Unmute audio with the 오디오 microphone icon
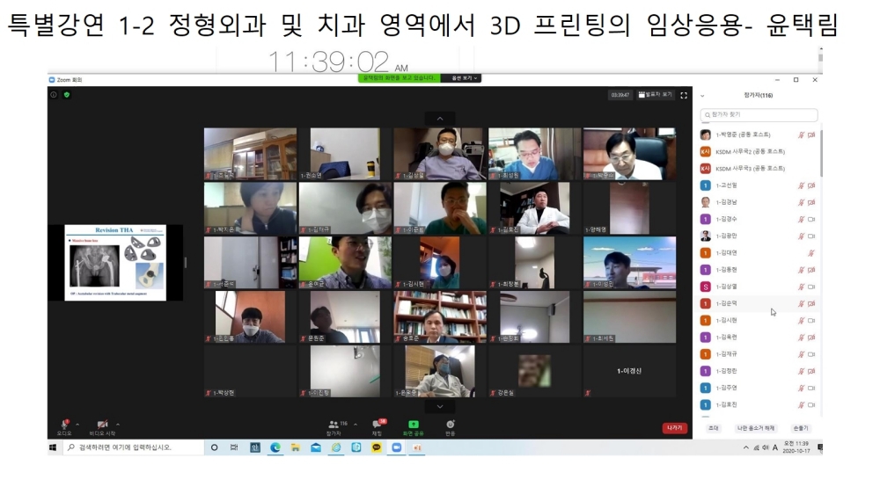 pyautogui.click(x=64, y=425)
